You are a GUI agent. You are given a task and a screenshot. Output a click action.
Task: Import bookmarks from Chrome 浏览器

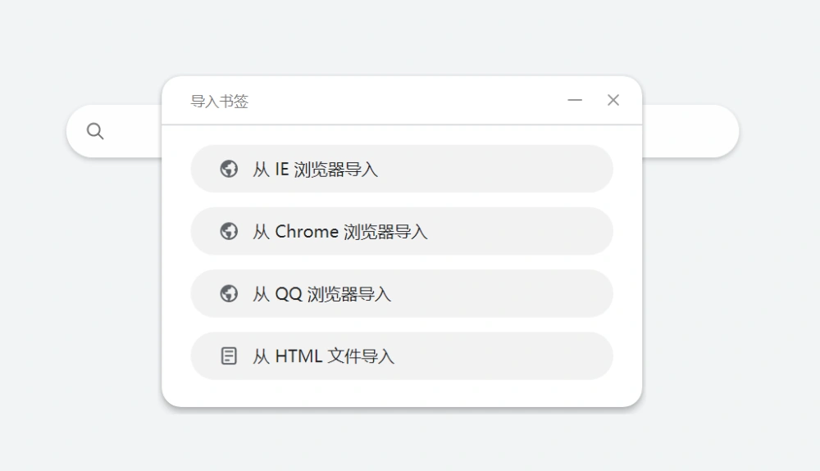point(402,231)
